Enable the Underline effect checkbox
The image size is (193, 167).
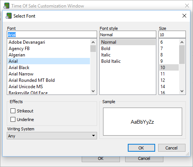click(13, 119)
